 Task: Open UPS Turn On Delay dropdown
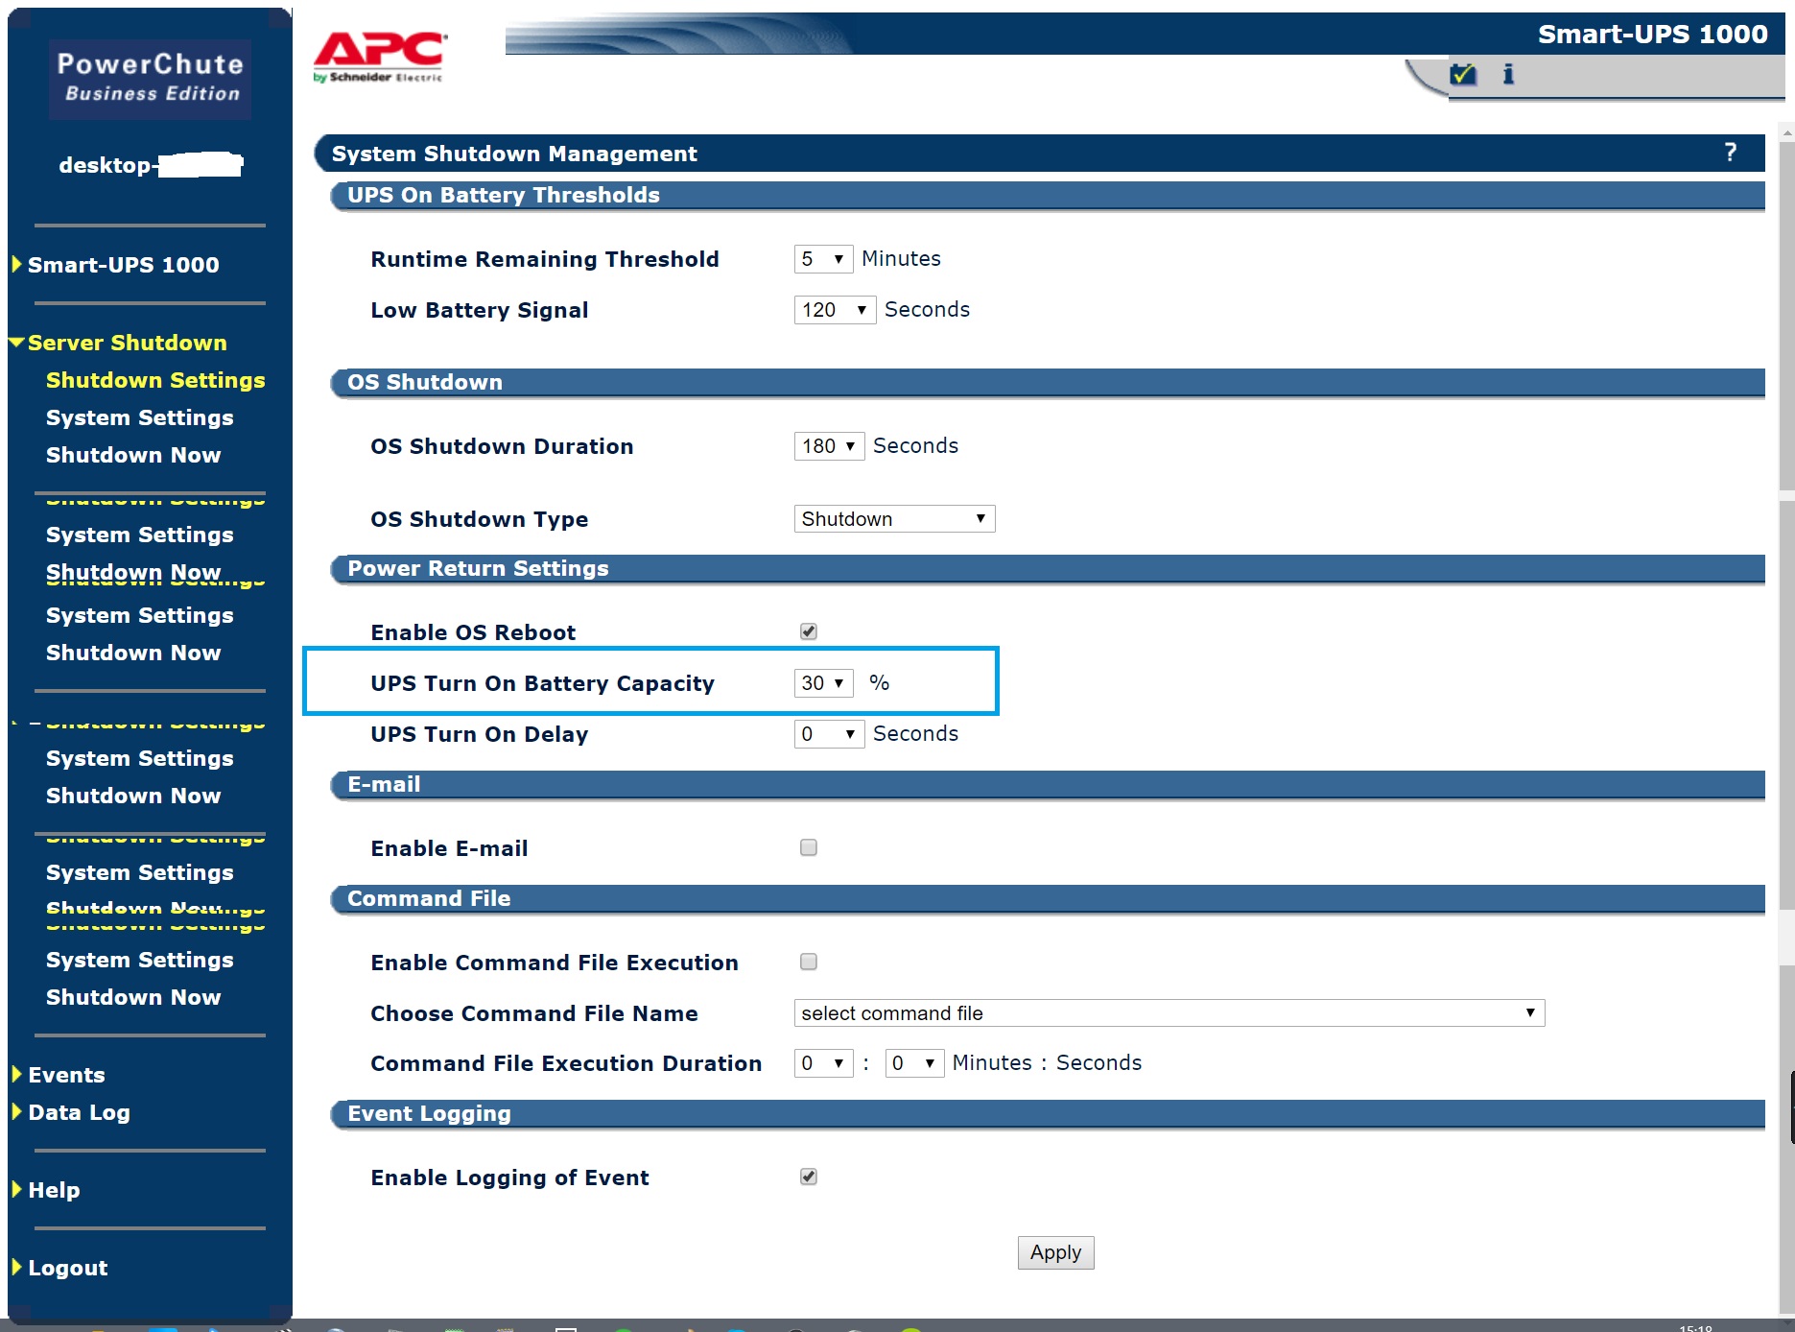(829, 734)
